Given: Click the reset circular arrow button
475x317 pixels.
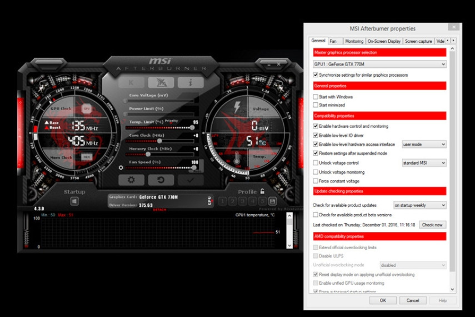Looking at the screenshot, I should click(161, 180).
